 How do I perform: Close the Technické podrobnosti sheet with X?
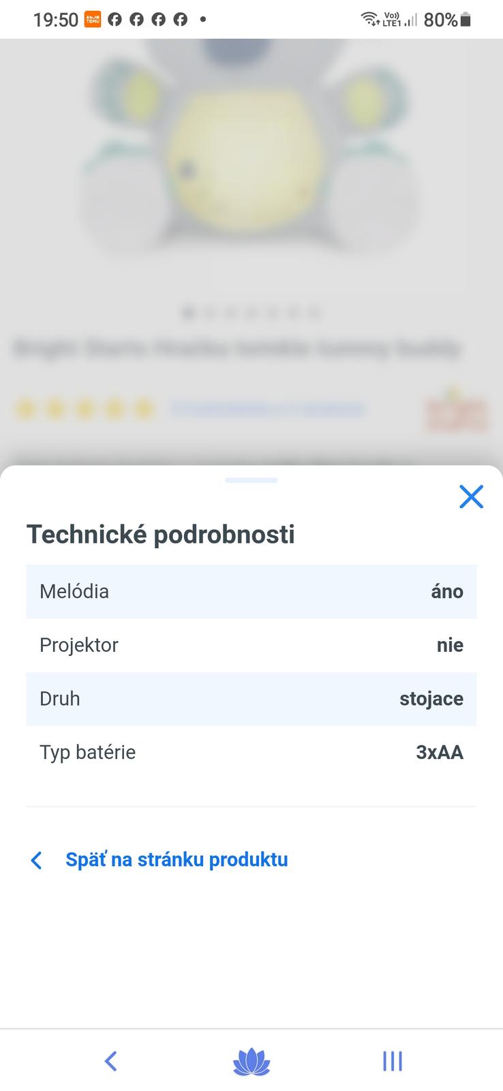[471, 497]
